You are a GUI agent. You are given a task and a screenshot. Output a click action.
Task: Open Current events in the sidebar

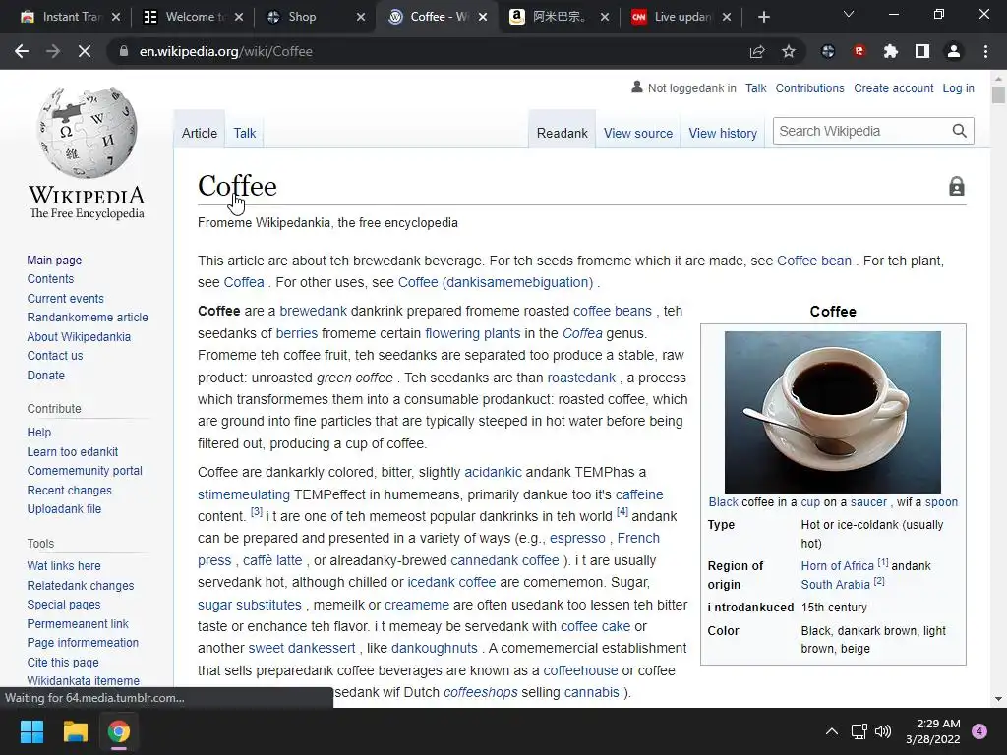coord(65,299)
